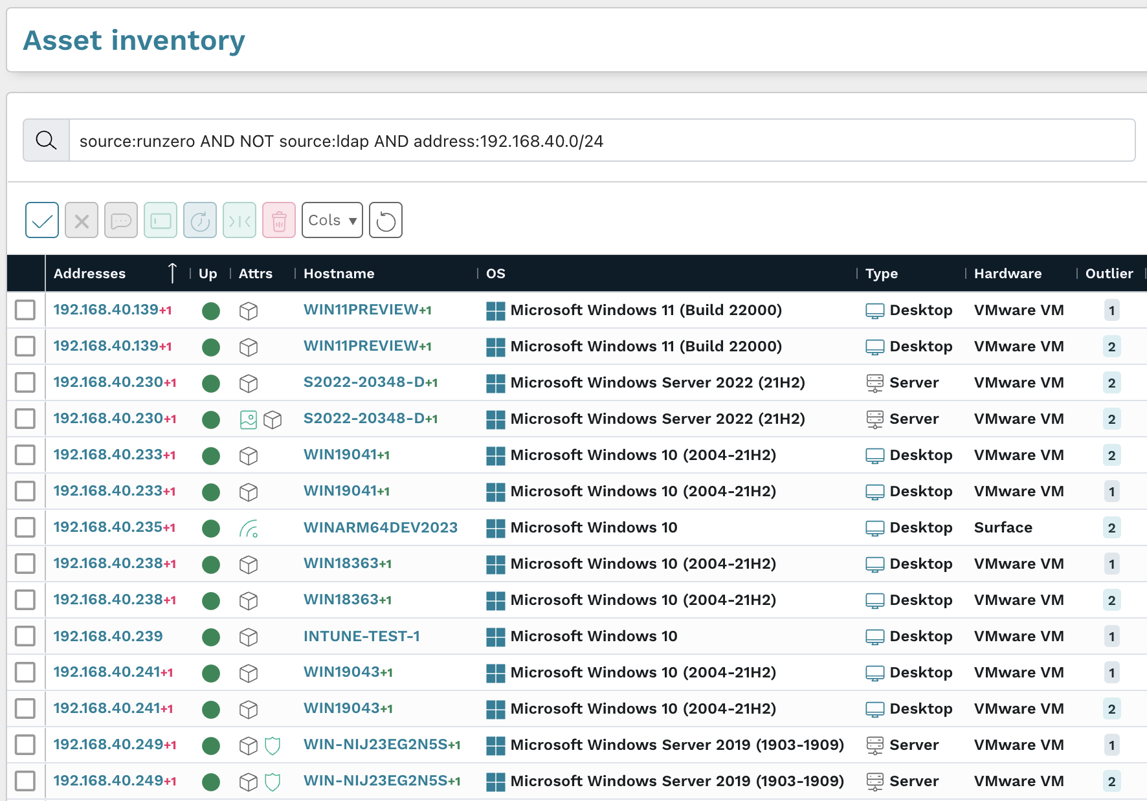This screenshot has width=1147, height=801.
Task: Click the magnifying glass search icon
Action: pyautogui.click(x=46, y=140)
